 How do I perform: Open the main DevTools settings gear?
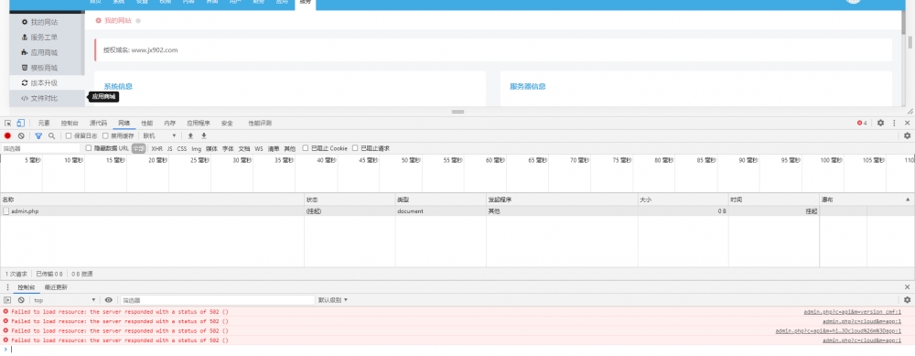pos(880,124)
